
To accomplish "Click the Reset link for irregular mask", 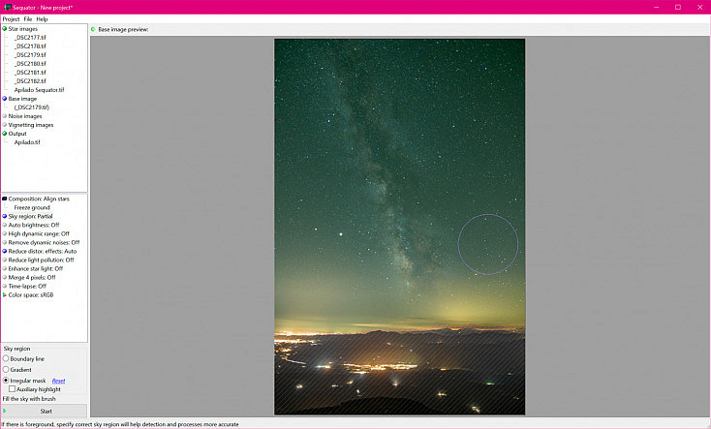I will pyautogui.click(x=58, y=381).
